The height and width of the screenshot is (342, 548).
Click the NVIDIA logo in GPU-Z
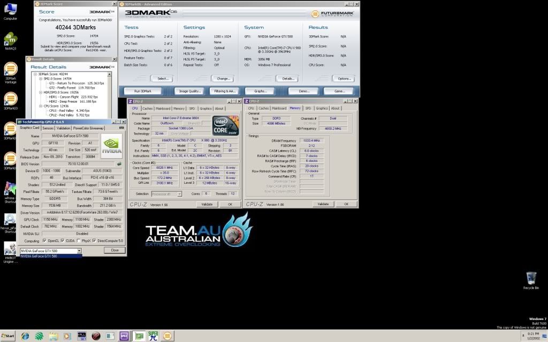tap(111, 146)
